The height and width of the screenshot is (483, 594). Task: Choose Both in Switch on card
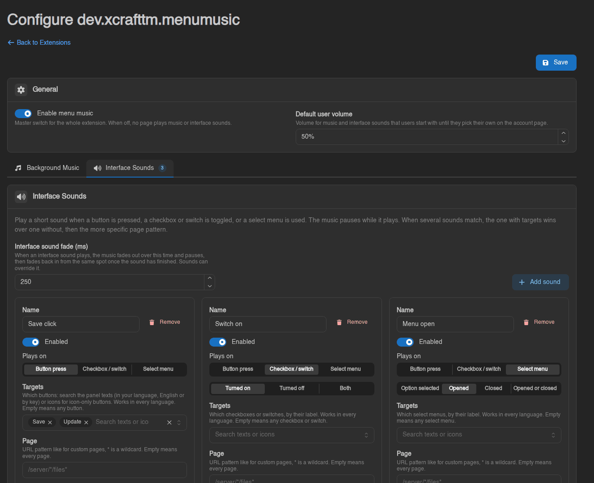tap(345, 389)
